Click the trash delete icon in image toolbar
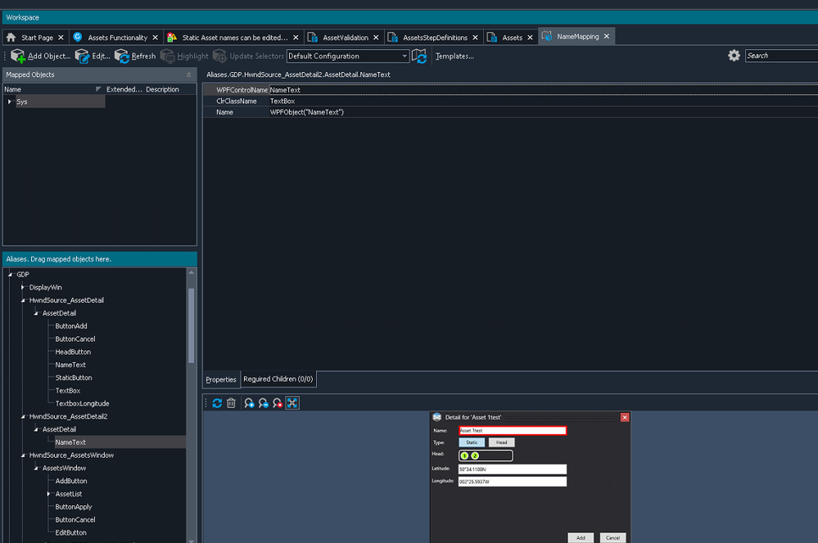 tap(231, 403)
